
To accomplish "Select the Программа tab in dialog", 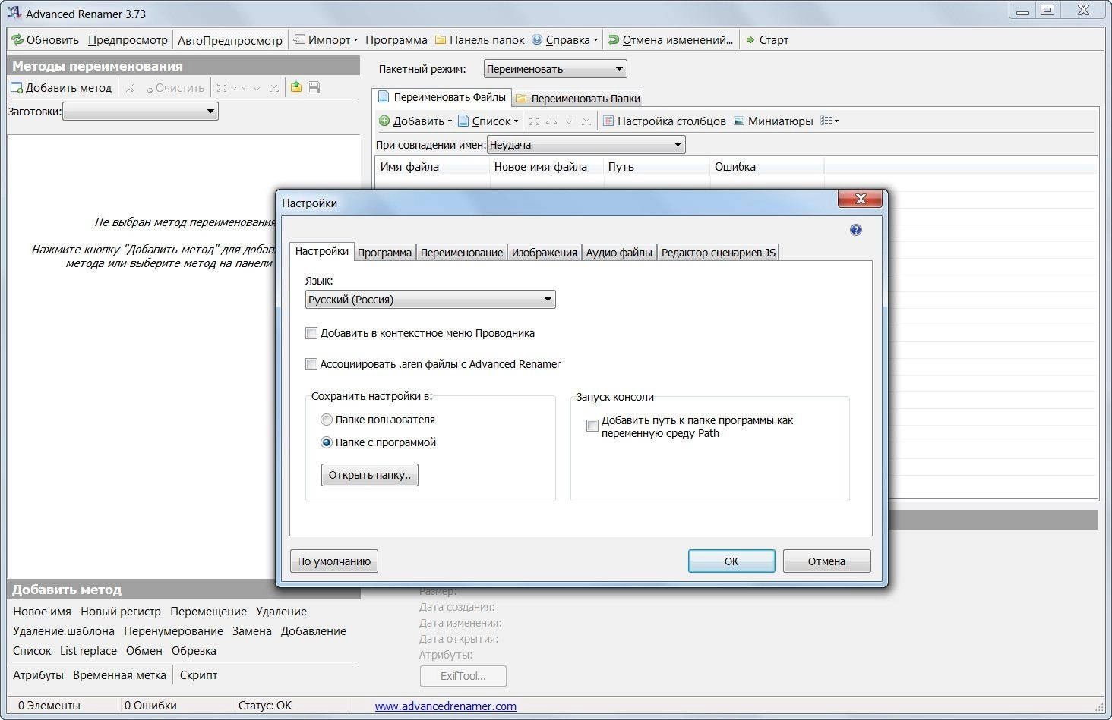I will (385, 253).
